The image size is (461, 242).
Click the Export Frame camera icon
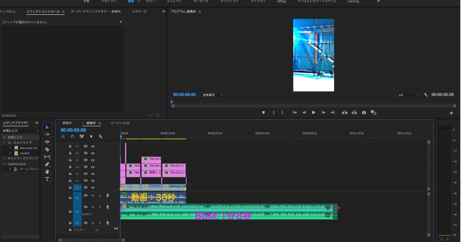364,113
